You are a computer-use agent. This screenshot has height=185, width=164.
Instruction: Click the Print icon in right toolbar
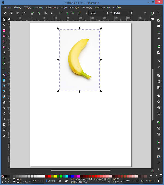coord(159,38)
